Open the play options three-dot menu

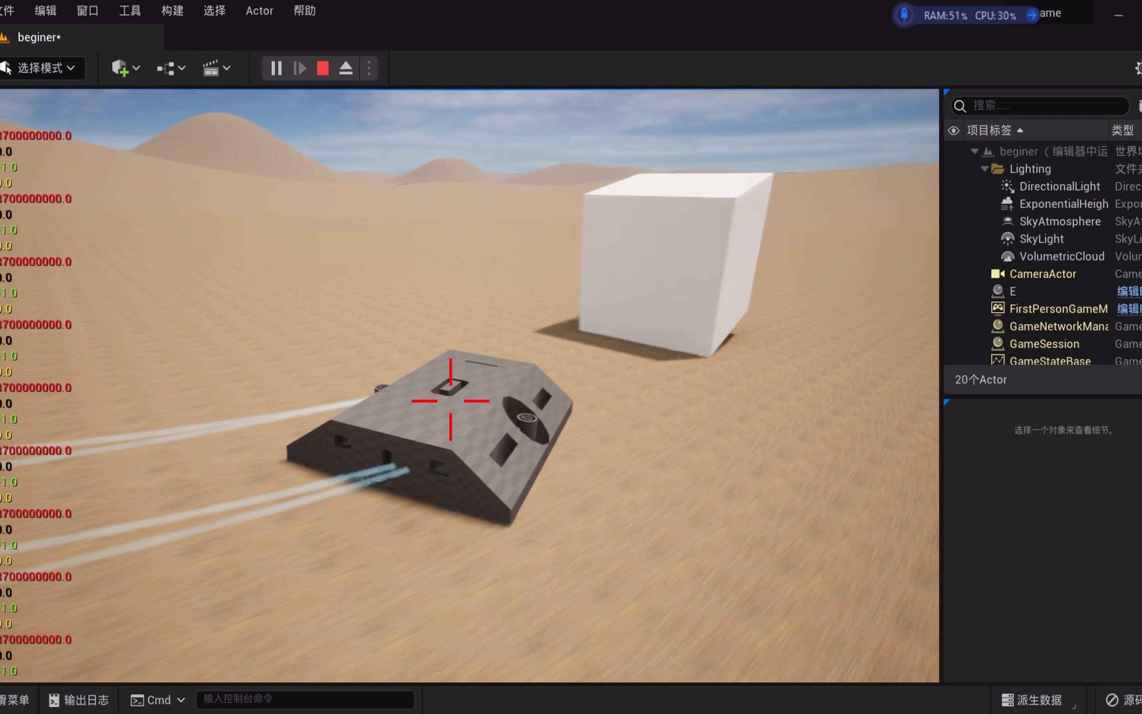point(369,68)
